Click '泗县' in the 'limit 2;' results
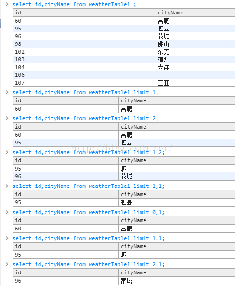The image size is (235, 286). [x=177, y=143]
